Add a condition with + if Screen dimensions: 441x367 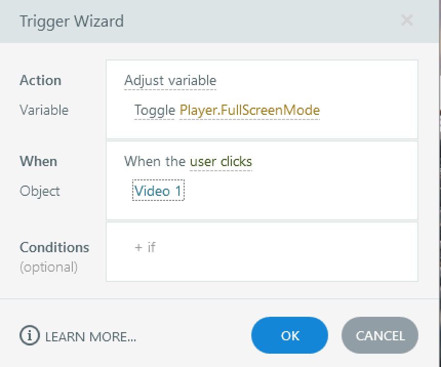145,247
